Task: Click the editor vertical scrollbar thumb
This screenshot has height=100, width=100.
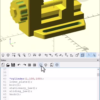Action: 98,75
